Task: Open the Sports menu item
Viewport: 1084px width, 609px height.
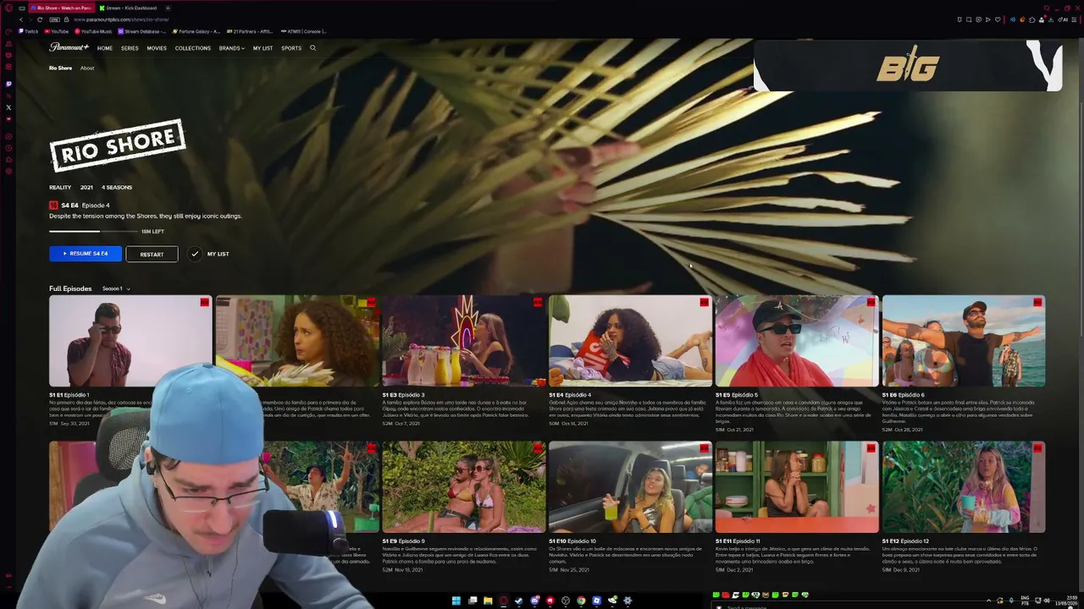Action: (291, 48)
